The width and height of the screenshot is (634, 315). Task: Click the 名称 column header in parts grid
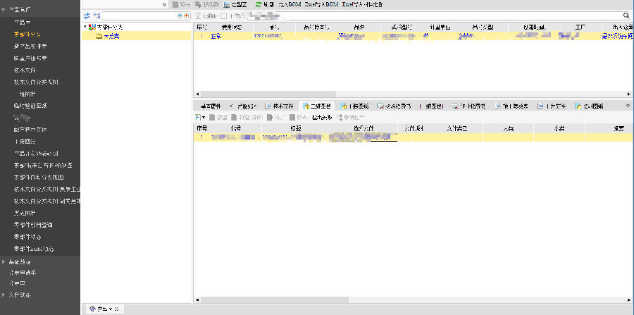(x=359, y=27)
